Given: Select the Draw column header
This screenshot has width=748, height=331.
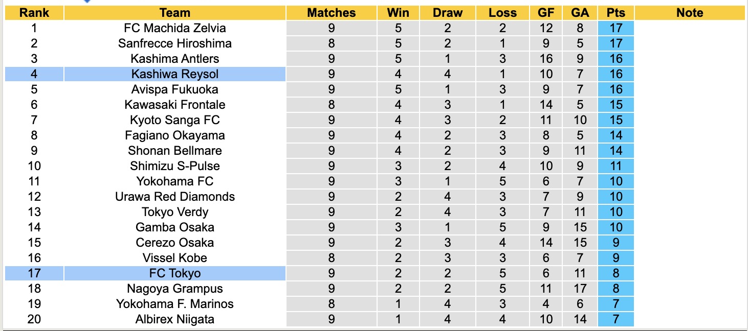Looking at the screenshot, I should click(447, 13).
